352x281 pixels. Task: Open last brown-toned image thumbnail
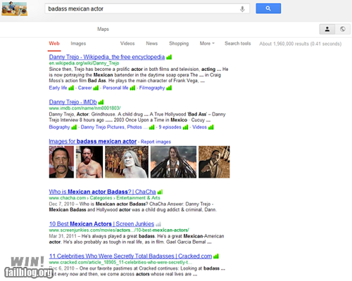pos(214,162)
